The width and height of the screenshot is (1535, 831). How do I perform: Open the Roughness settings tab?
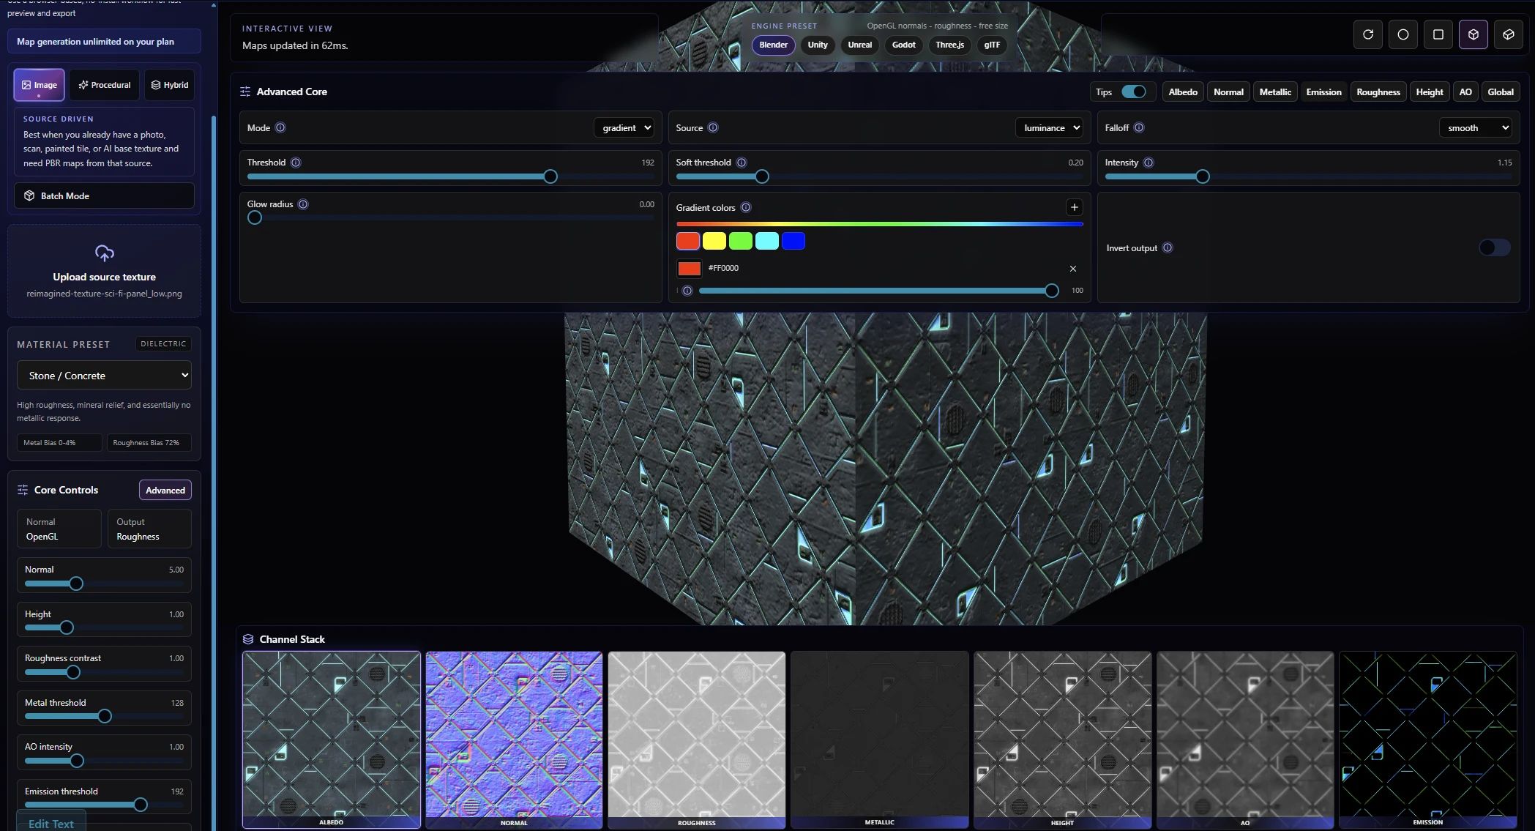[1378, 92]
